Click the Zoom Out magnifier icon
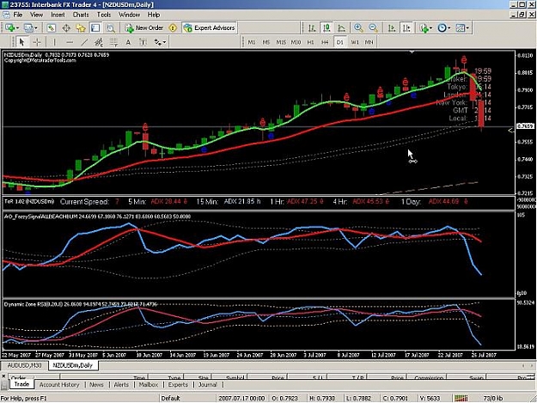The height and width of the screenshot is (403, 537). point(373,28)
